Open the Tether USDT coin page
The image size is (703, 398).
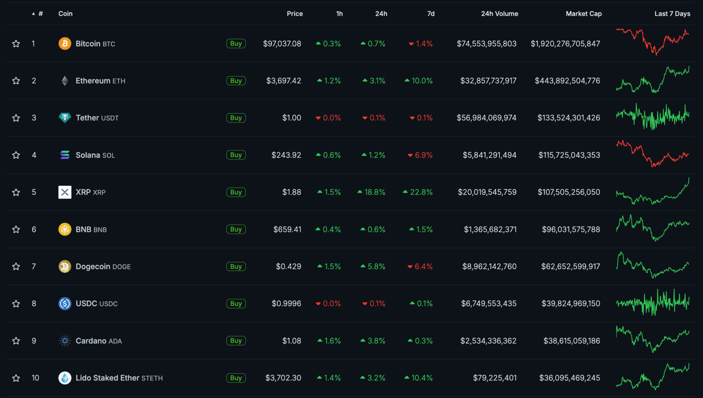(97, 118)
